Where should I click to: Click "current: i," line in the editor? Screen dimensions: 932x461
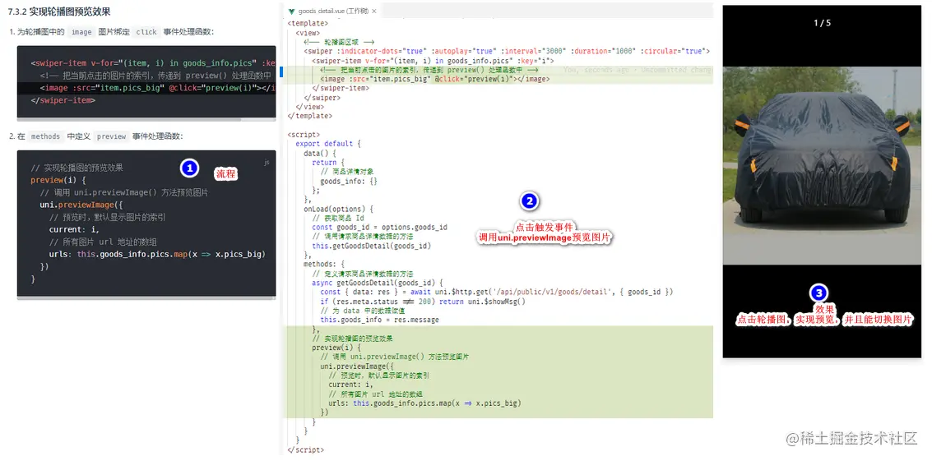(x=350, y=385)
